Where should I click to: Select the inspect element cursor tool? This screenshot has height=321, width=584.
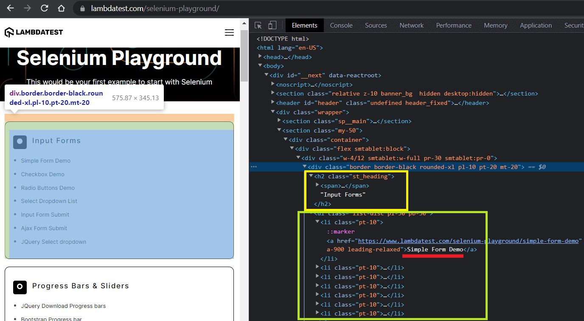[x=258, y=25]
